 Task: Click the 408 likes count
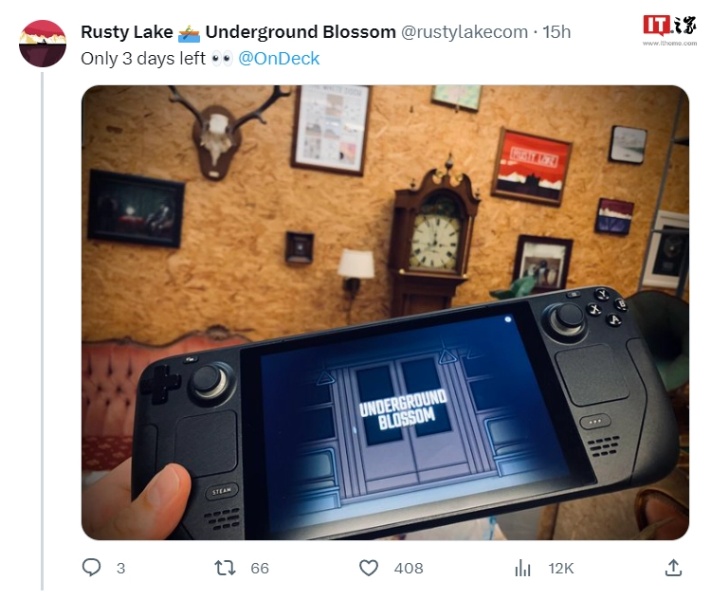tap(409, 568)
